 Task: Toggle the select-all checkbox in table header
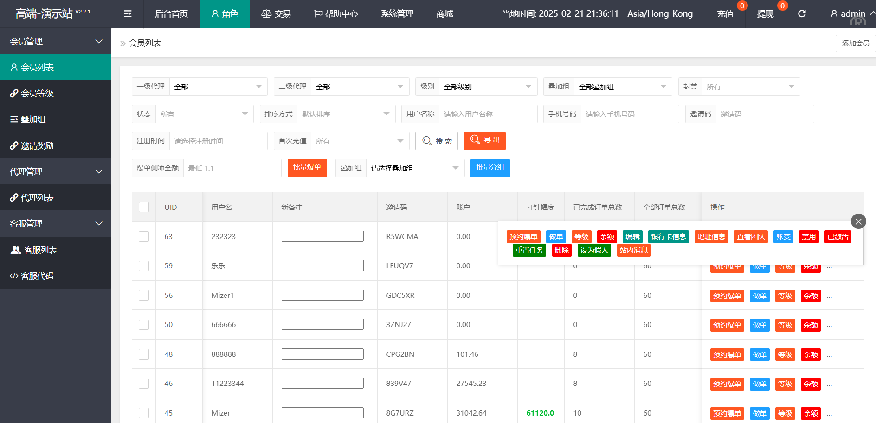pyautogui.click(x=144, y=207)
